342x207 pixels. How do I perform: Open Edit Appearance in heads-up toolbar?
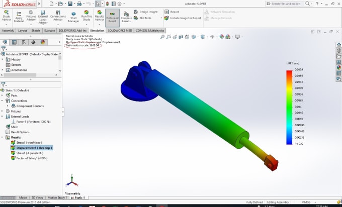pos(222,37)
